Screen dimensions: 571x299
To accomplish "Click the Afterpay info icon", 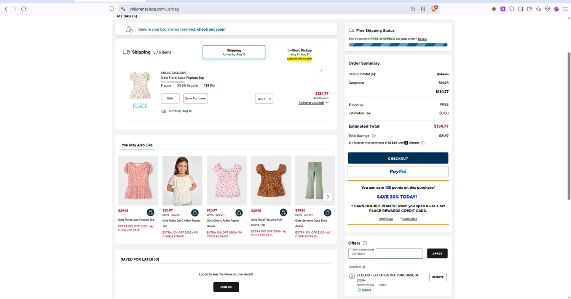I will pyautogui.click(x=423, y=143).
